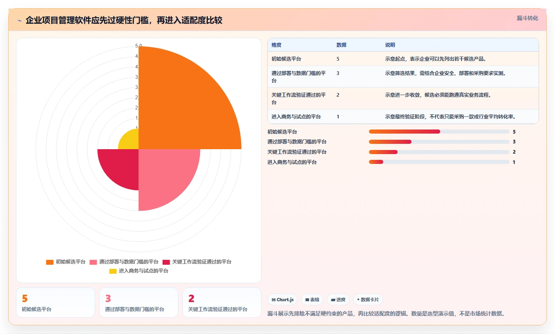Image resolution: width=555 pixels, height=334 pixels.
Task: Click the number 2 right of the third progress bar
Action: (514, 152)
